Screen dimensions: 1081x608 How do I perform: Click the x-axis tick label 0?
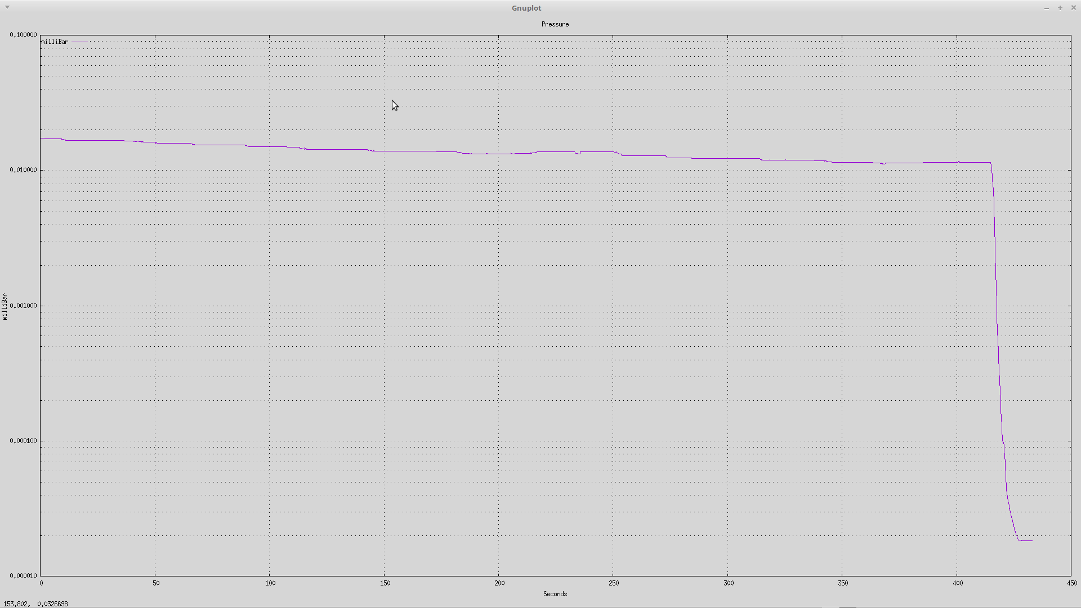coord(41,583)
